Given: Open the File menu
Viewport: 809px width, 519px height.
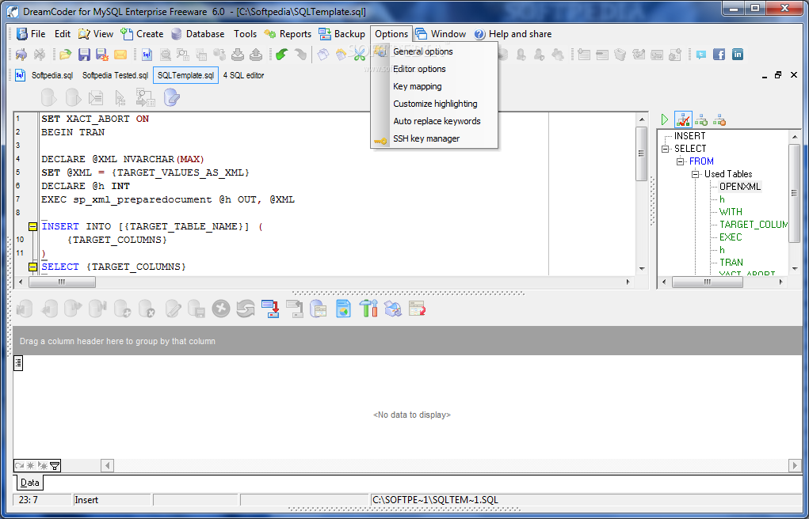Looking at the screenshot, I should 32,34.
